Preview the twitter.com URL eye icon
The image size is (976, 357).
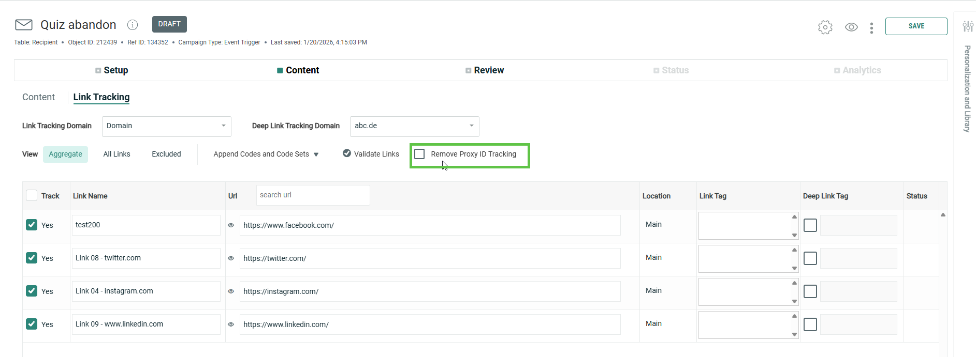tap(231, 258)
